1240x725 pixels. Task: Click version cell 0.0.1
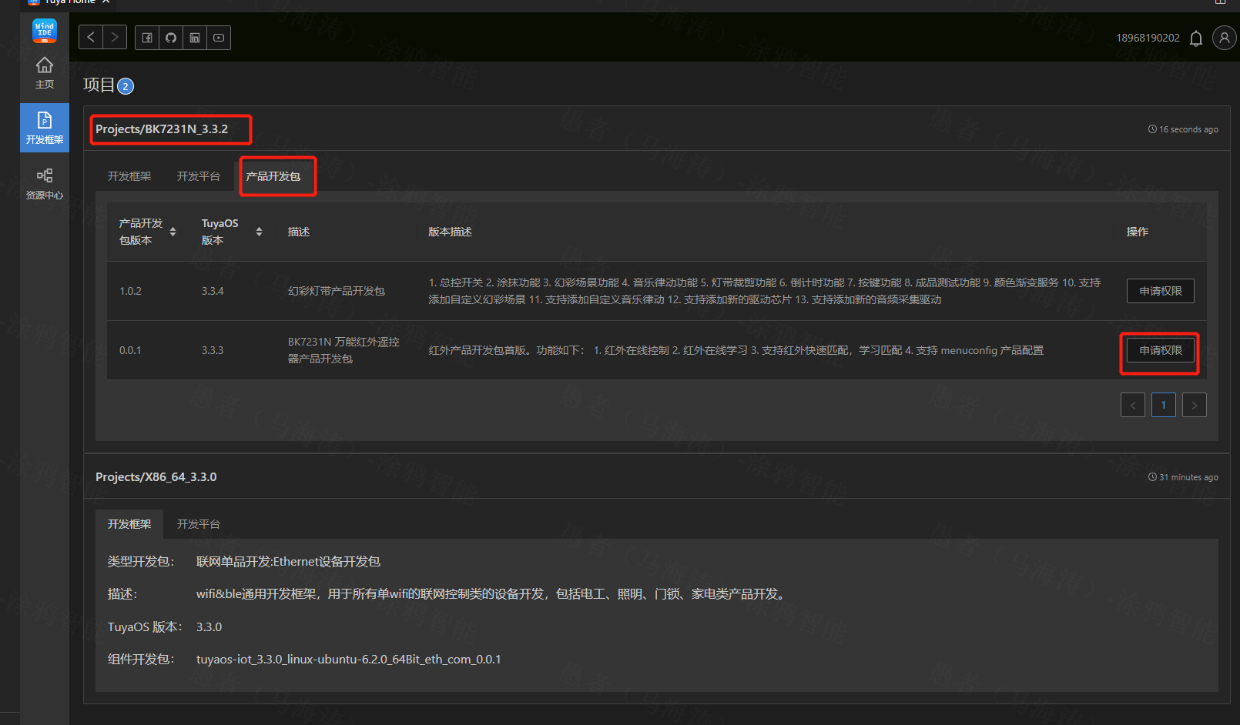point(130,350)
